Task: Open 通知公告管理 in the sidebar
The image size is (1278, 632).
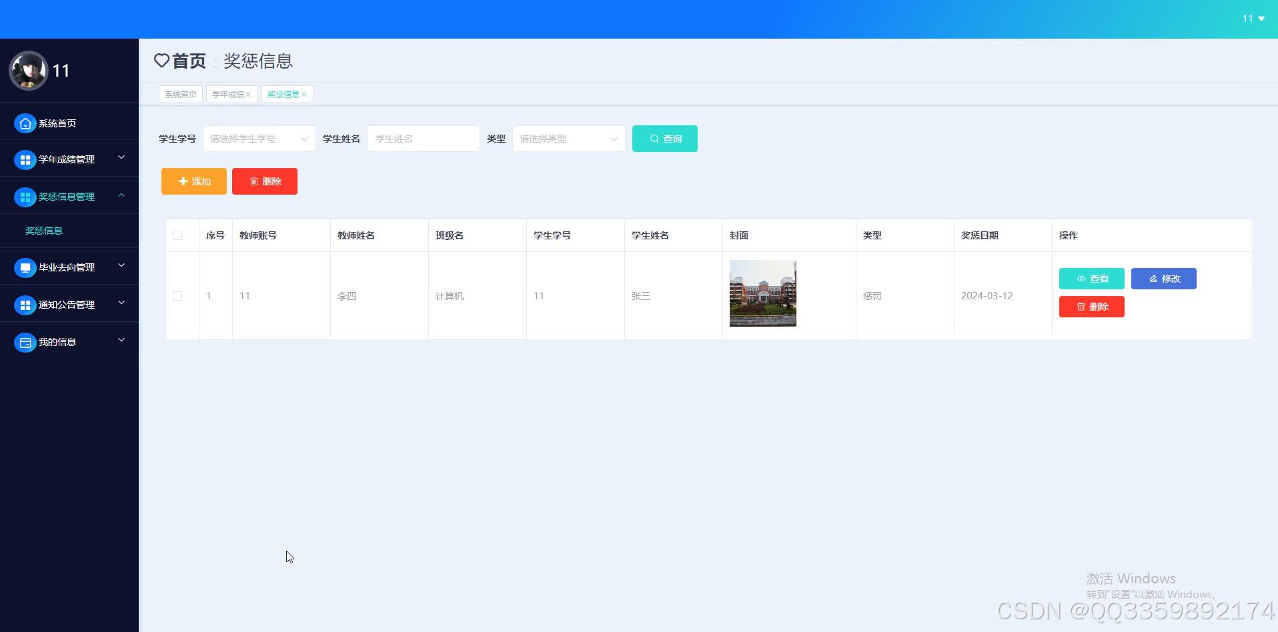Action: [x=69, y=305]
